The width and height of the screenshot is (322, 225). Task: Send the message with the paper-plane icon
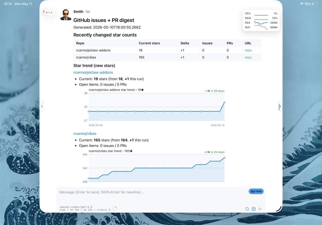click(260, 209)
